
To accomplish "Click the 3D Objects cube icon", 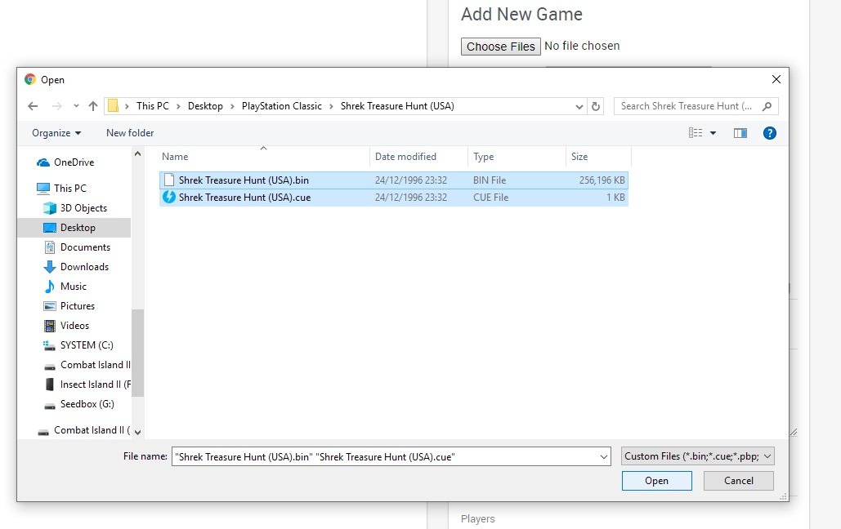I will [49, 208].
